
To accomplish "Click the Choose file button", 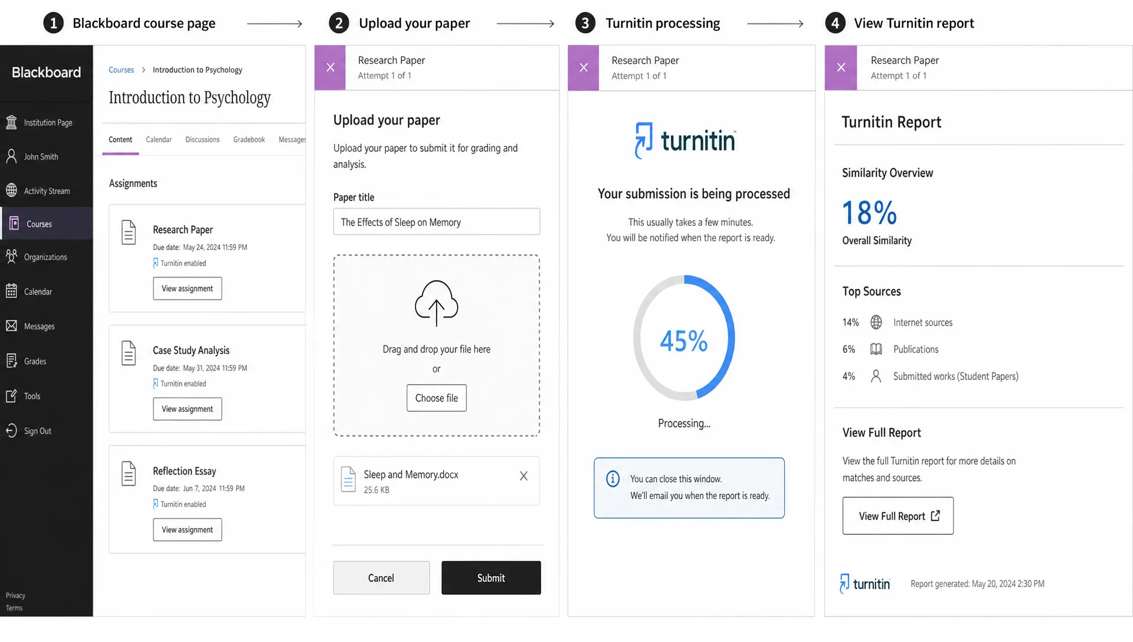I will coord(437,398).
